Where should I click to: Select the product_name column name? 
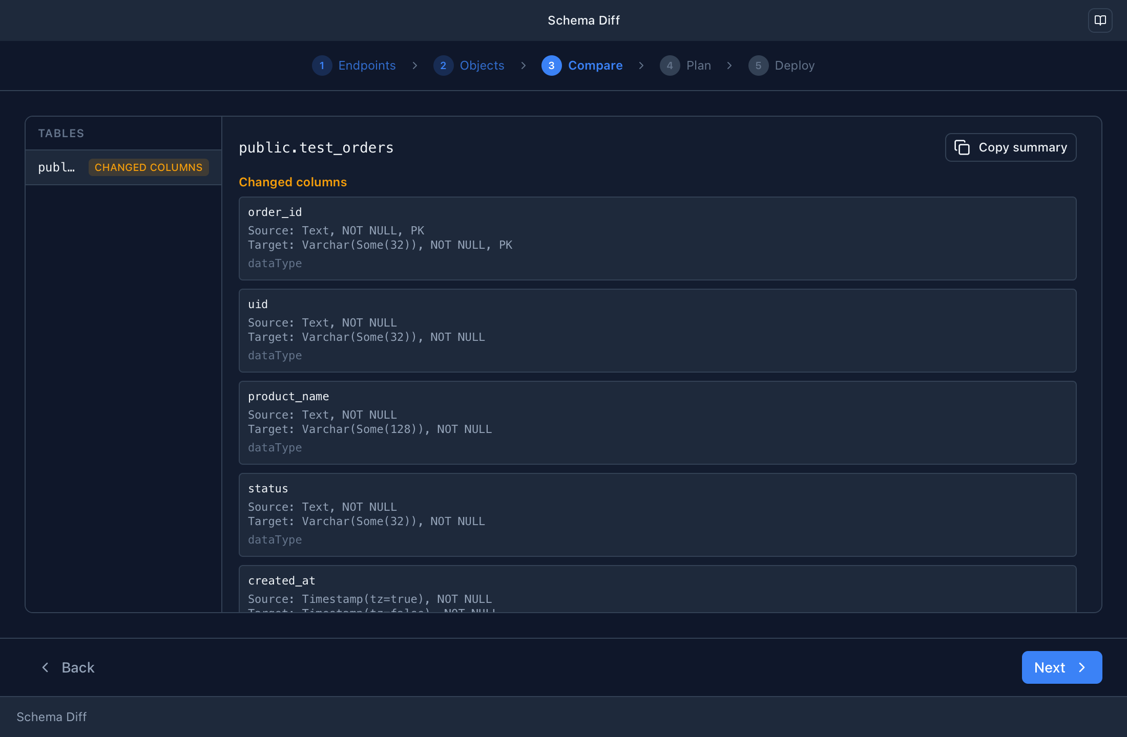point(288,396)
